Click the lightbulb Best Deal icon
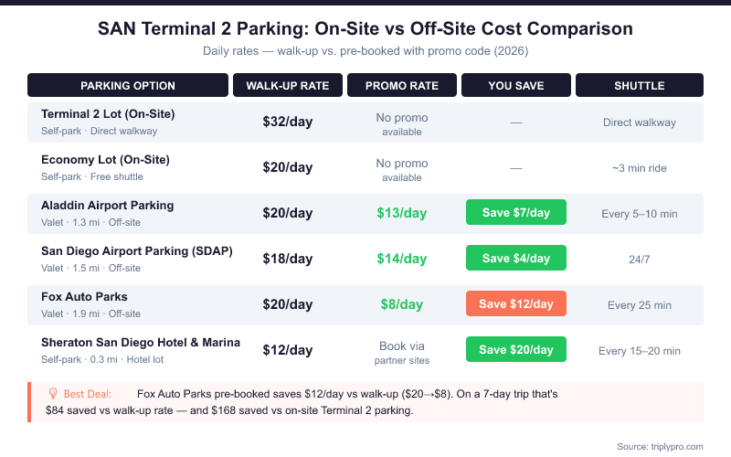The image size is (731, 457). (53, 394)
